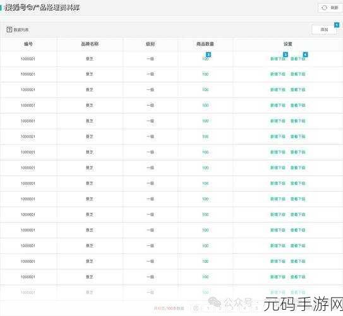Image resolution: width=343 pixels, height=316 pixels.
Task: Click the total records count text in footer
Action: tap(169, 308)
